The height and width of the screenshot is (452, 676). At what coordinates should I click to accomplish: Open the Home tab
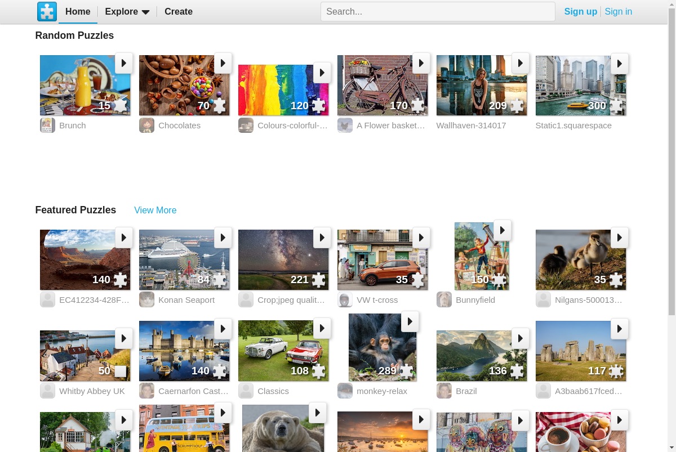(78, 11)
